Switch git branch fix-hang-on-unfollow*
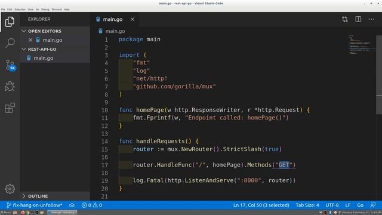 point(35,205)
